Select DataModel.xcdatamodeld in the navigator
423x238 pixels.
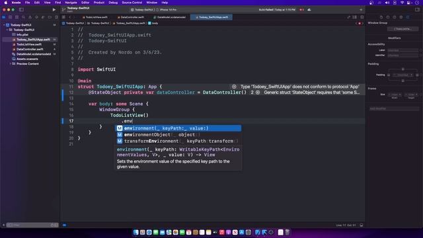point(34,54)
